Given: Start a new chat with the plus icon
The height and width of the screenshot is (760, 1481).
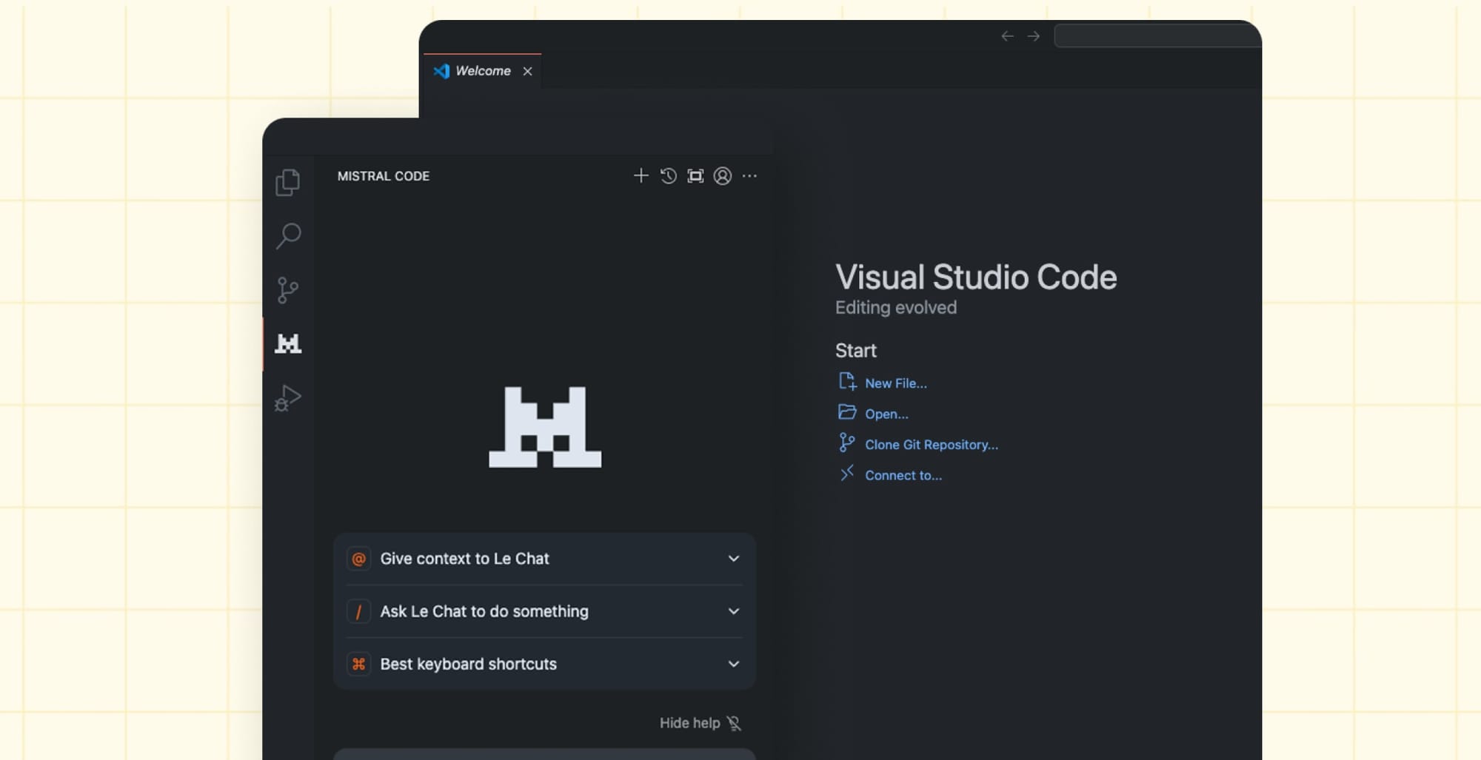Looking at the screenshot, I should click(x=641, y=176).
